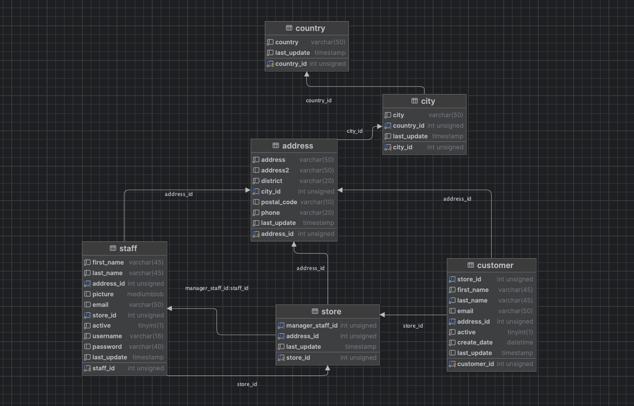634x406 pixels.
Task: Click first_name column in staff table
Action: click(x=124, y=262)
